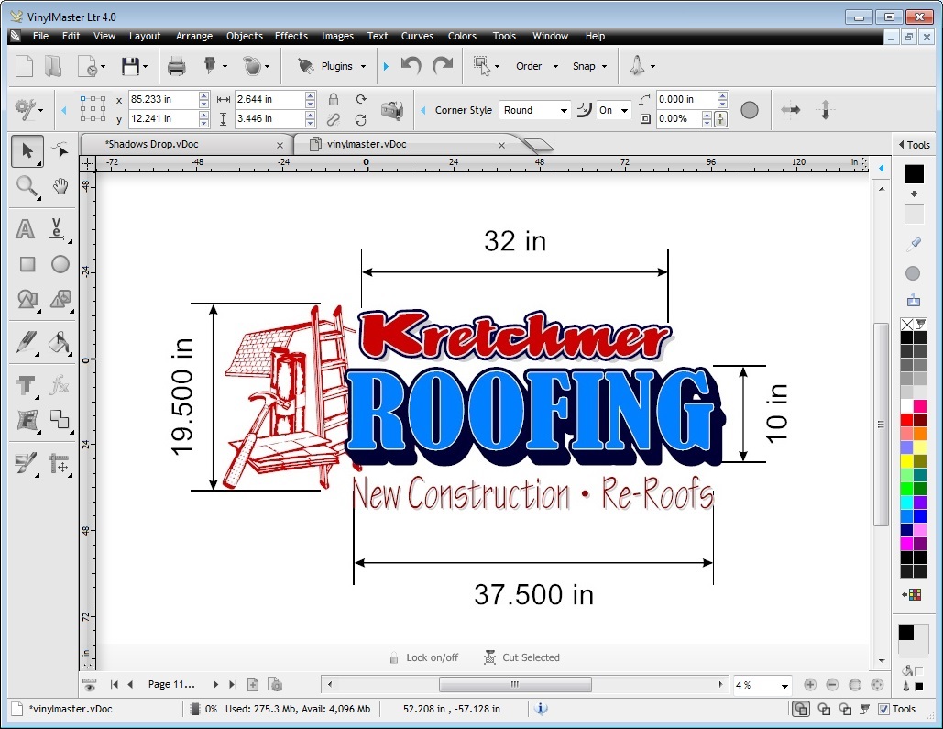Viewport: 943px width, 729px height.
Task: Click the flip horizontal arrows icon
Action: pos(790,109)
